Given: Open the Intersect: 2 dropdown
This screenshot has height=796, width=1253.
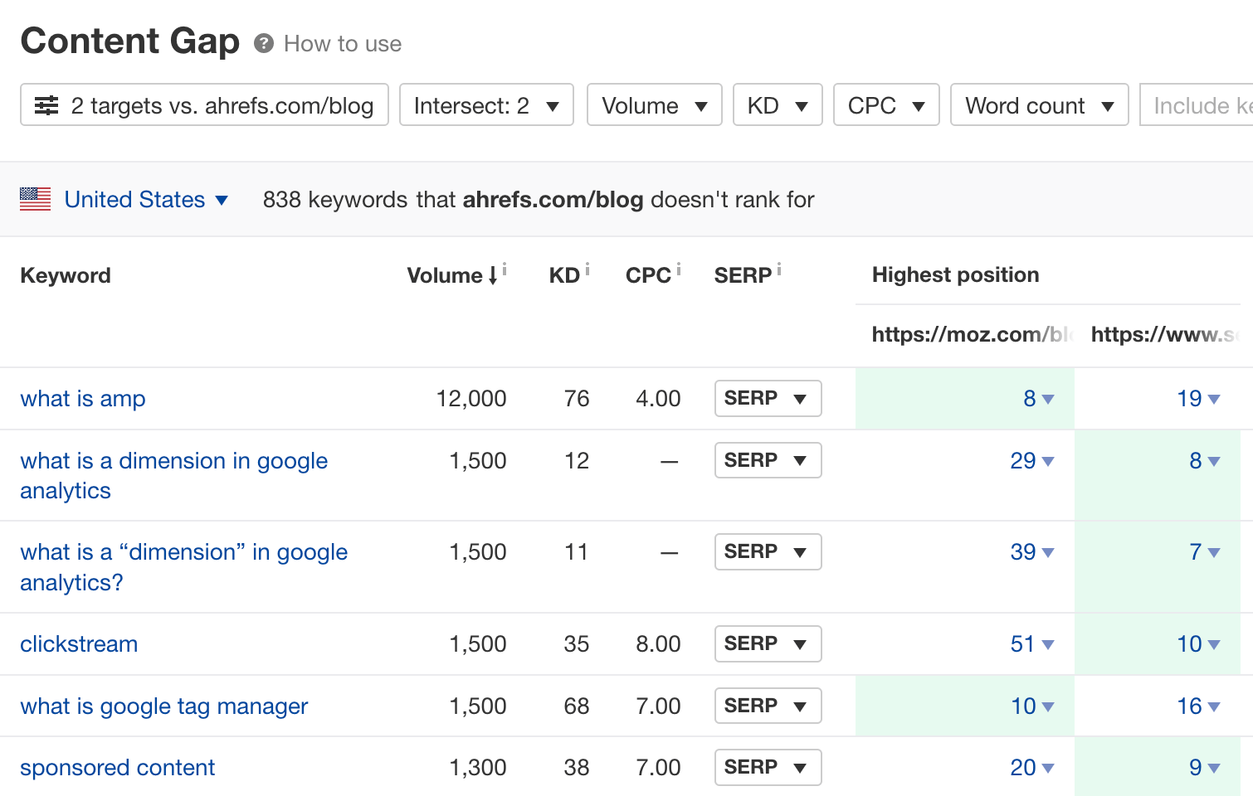Looking at the screenshot, I should 486,105.
